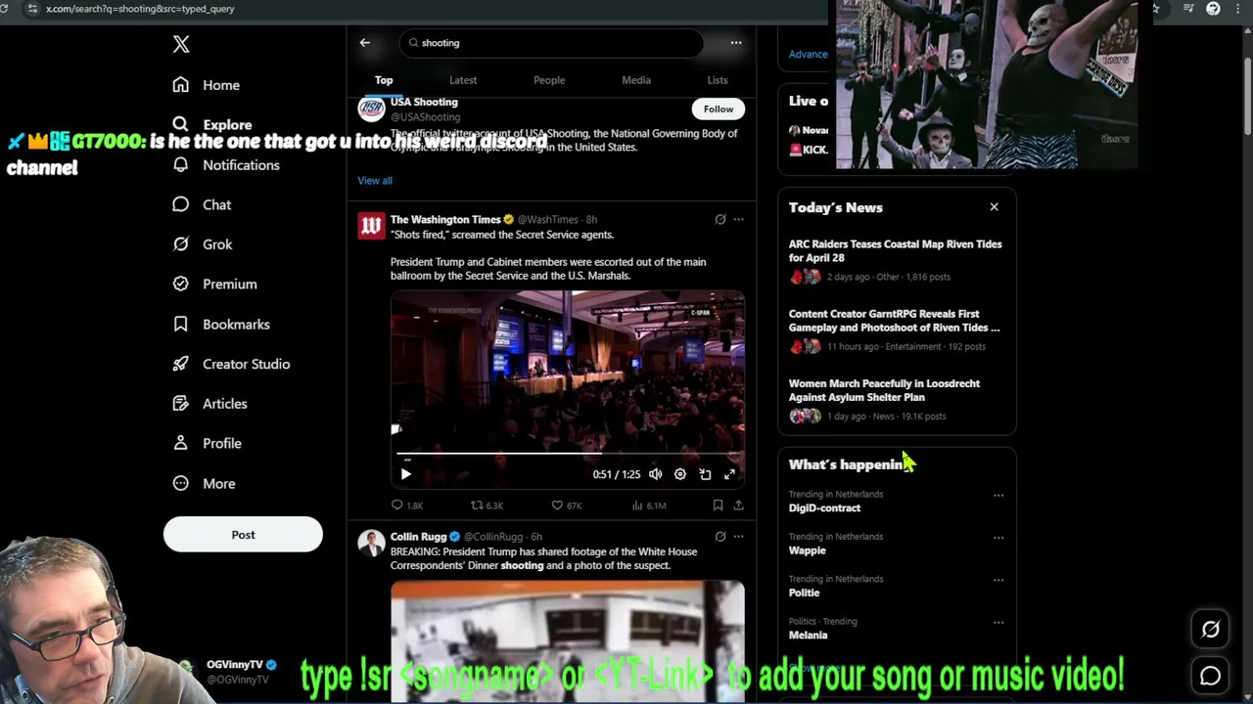
Task: Click the X logo in sidebar
Action: point(181,44)
